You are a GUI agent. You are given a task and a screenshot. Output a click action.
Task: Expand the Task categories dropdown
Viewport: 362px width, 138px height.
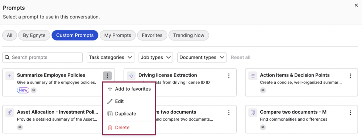(x=111, y=58)
